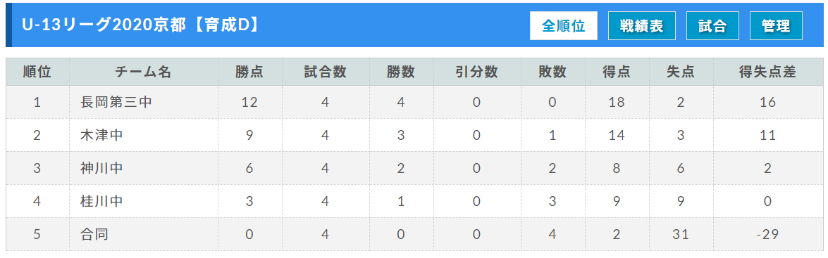Click the 順位 column header
This screenshot has width=828, height=258.
pyautogui.click(x=37, y=72)
